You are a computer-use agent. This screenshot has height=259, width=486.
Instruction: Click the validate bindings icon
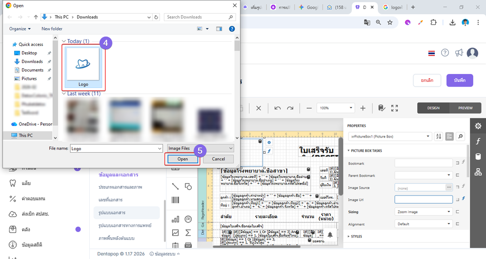coord(382,108)
